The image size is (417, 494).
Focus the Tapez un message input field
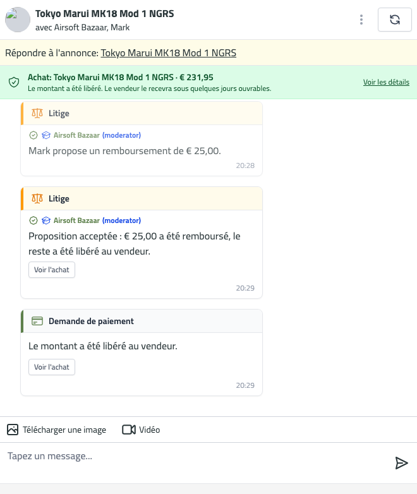195,463
